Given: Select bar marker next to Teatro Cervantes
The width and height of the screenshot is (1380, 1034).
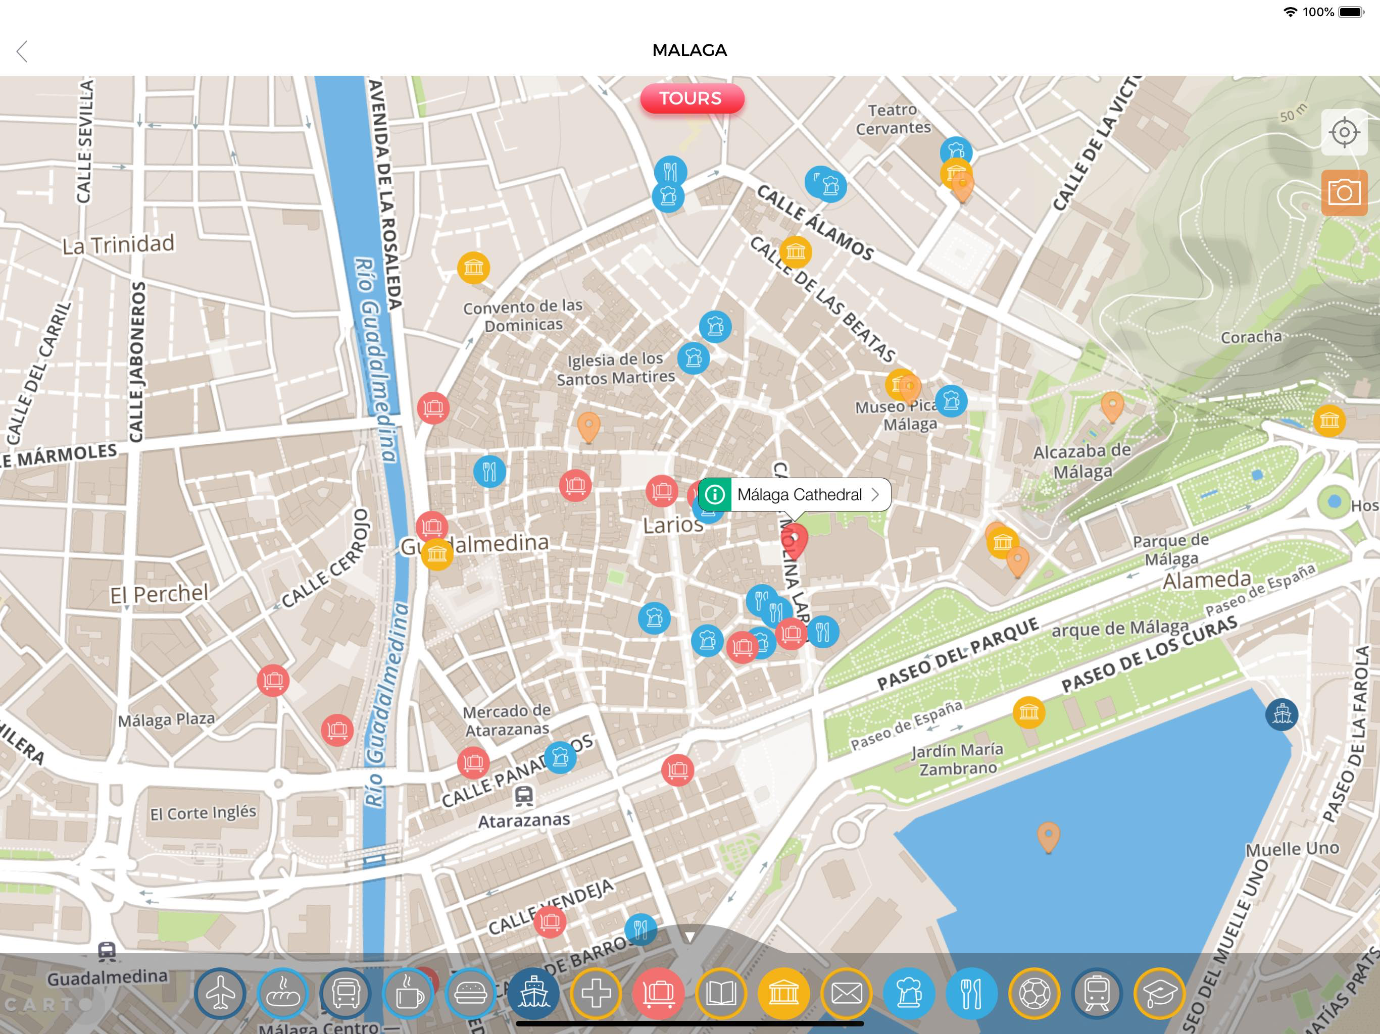Looking at the screenshot, I should click(956, 152).
